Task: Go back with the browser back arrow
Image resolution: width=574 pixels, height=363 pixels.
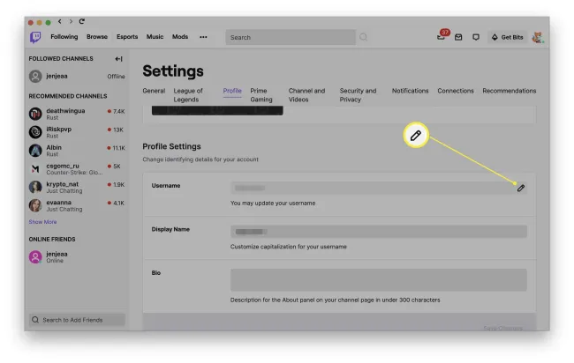Action: 60,21
